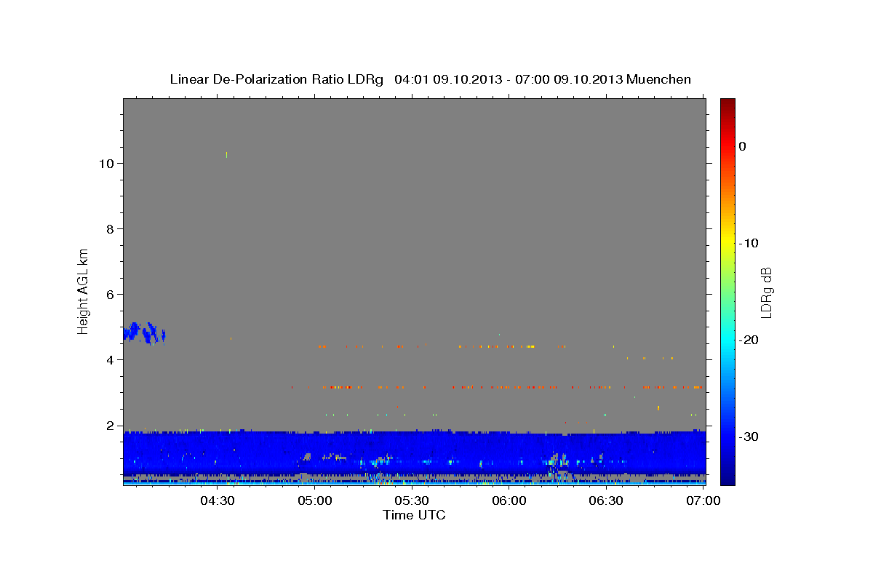Pick the dark red top of the colorbar

727,103
